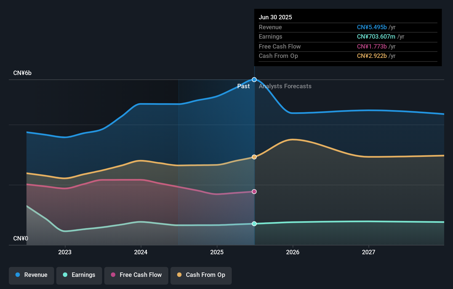Click the 2025 axis label on the timeline

217,252
